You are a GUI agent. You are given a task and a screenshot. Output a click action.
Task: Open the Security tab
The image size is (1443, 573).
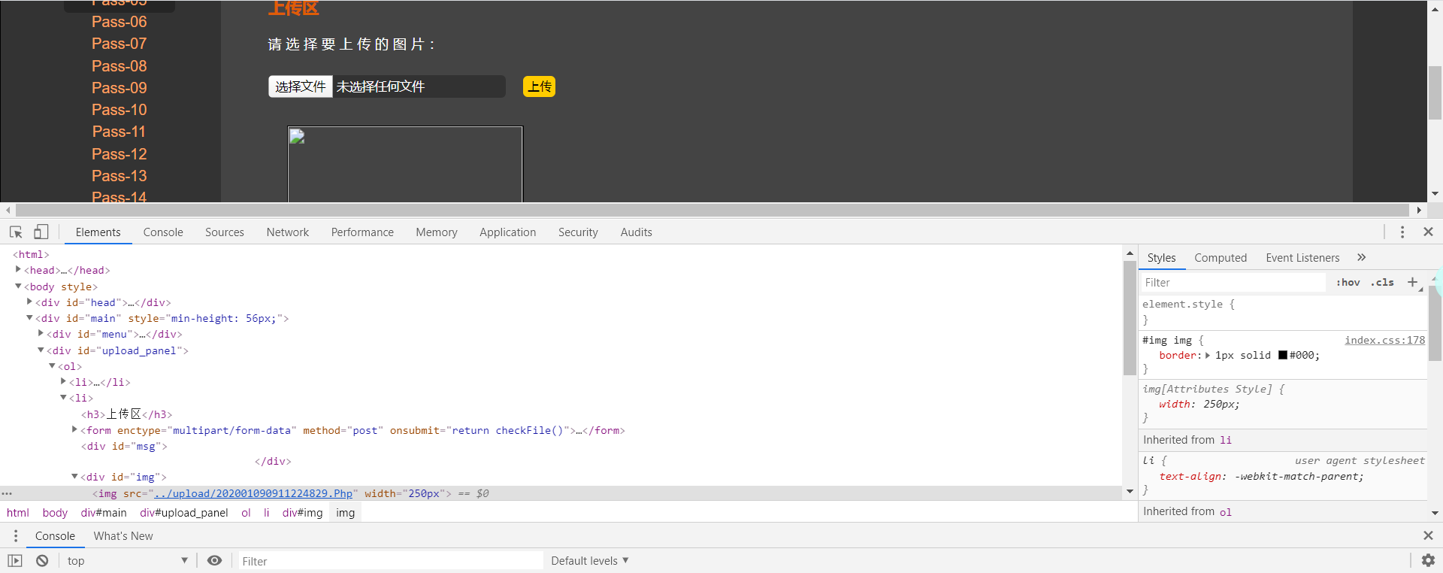coord(578,232)
